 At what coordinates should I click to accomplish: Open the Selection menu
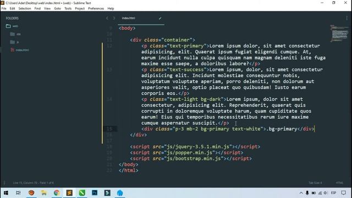(x=25, y=9)
